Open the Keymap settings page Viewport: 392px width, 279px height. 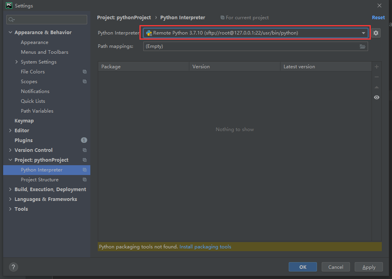pos(24,121)
